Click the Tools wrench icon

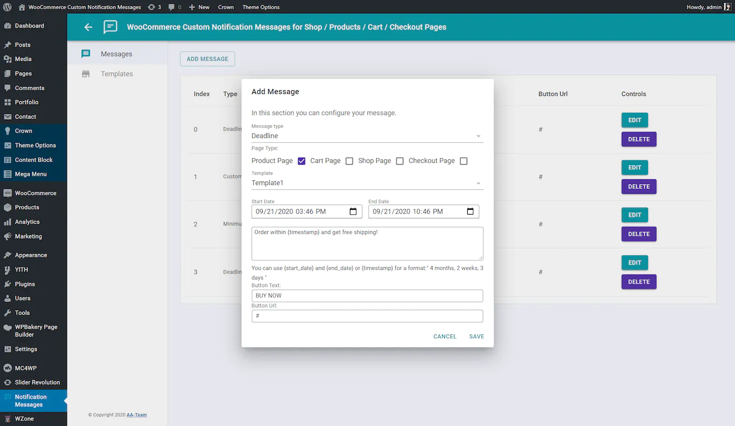point(8,313)
